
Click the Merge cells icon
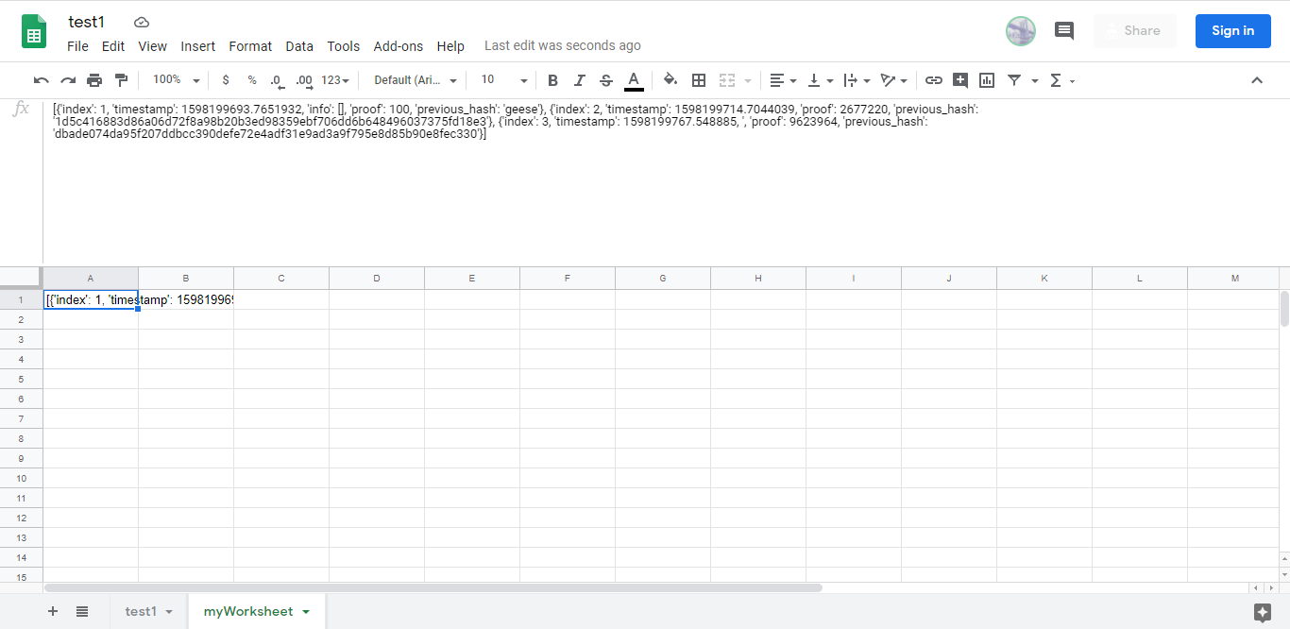[x=727, y=80]
